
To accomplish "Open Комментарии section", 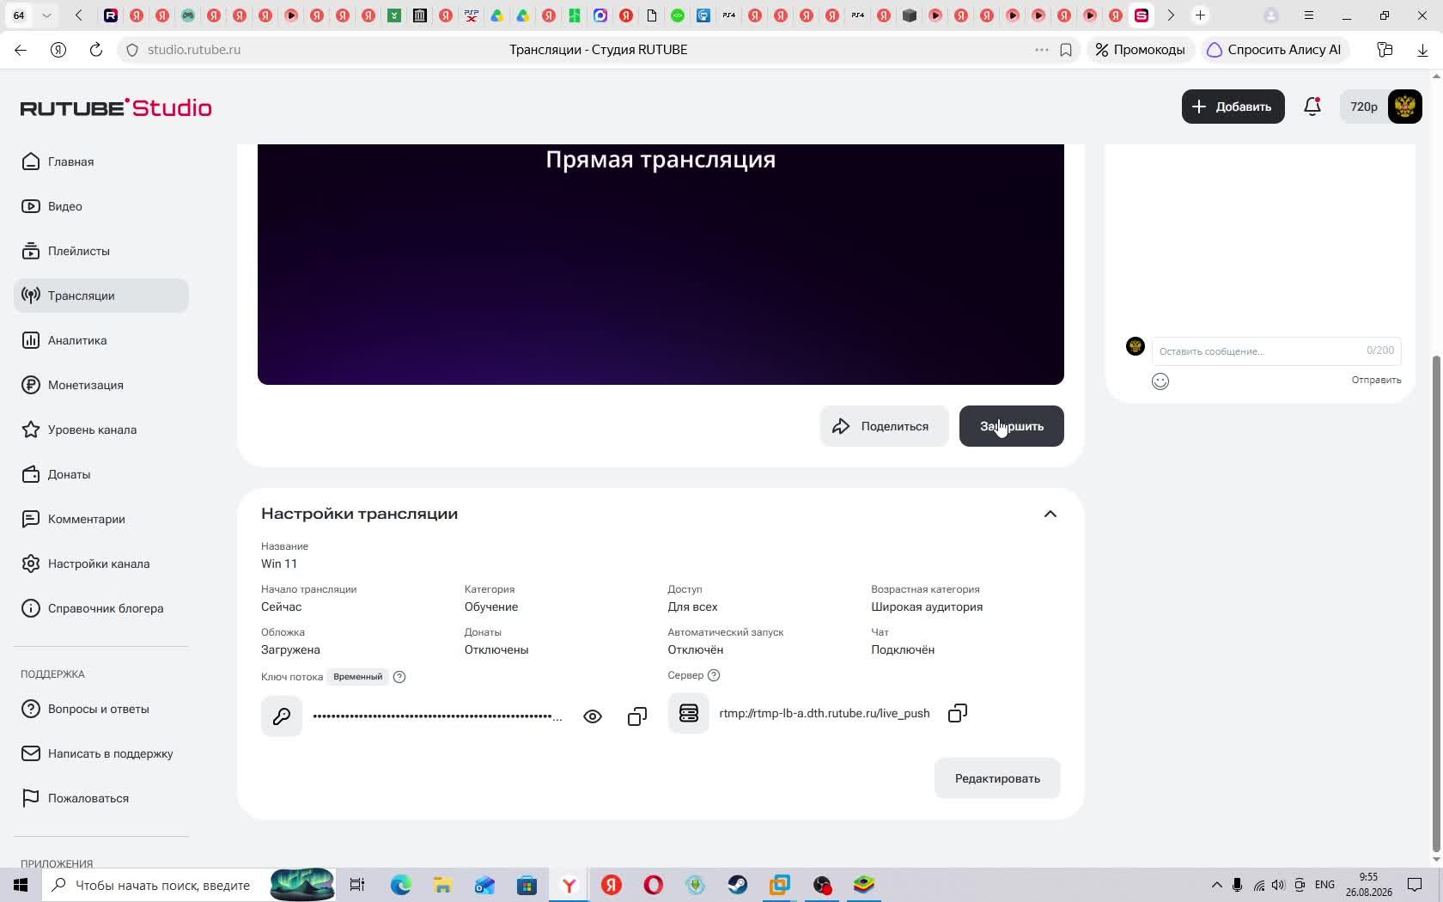I will (x=101, y=519).
